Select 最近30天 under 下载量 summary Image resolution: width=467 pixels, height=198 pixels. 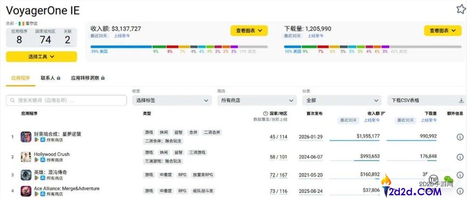292,36
